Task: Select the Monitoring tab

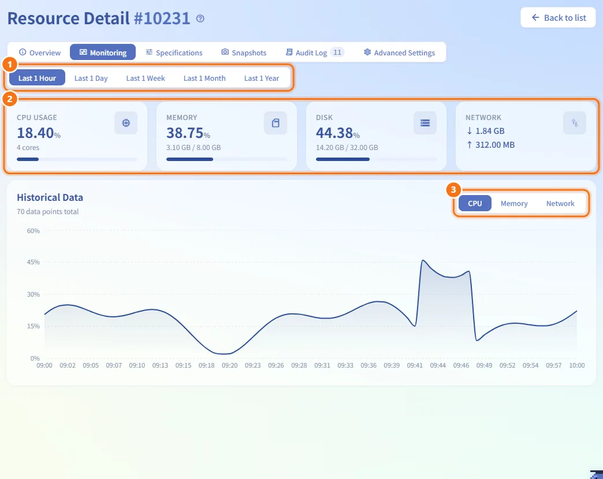Action: coord(103,53)
